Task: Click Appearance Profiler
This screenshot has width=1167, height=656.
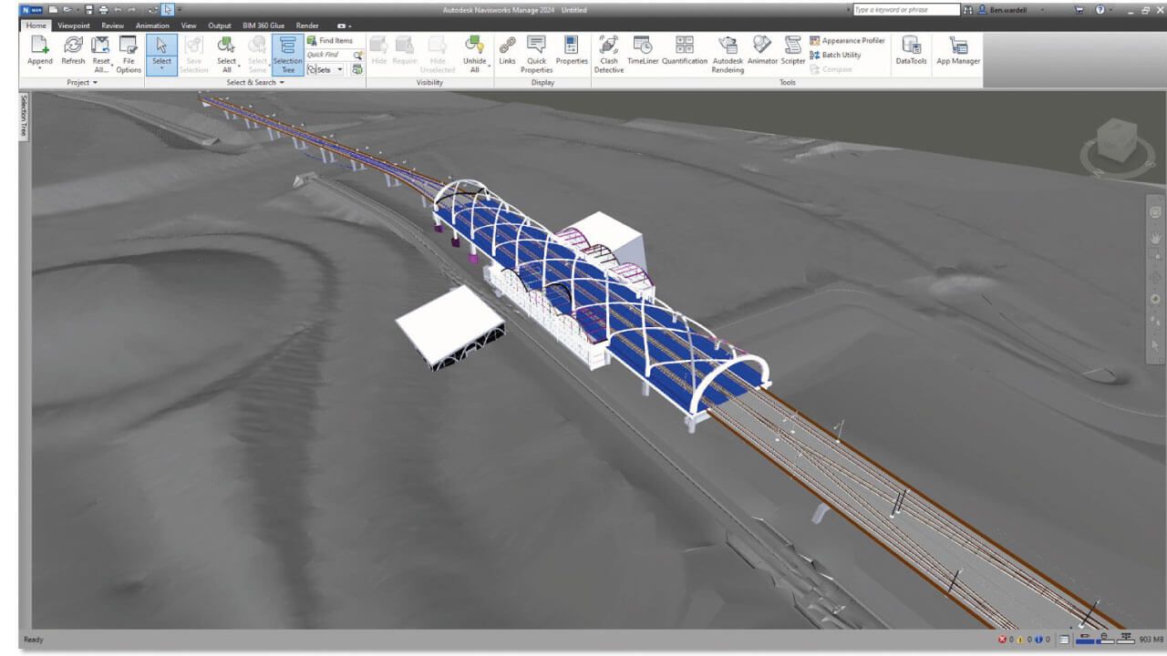Action: [847, 41]
